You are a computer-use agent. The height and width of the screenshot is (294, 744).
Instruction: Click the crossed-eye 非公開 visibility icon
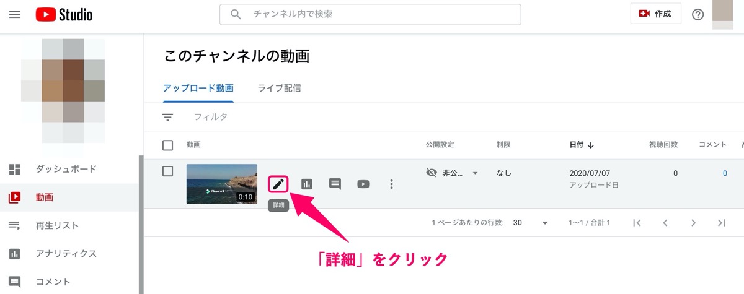pyautogui.click(x=432, y=173)
